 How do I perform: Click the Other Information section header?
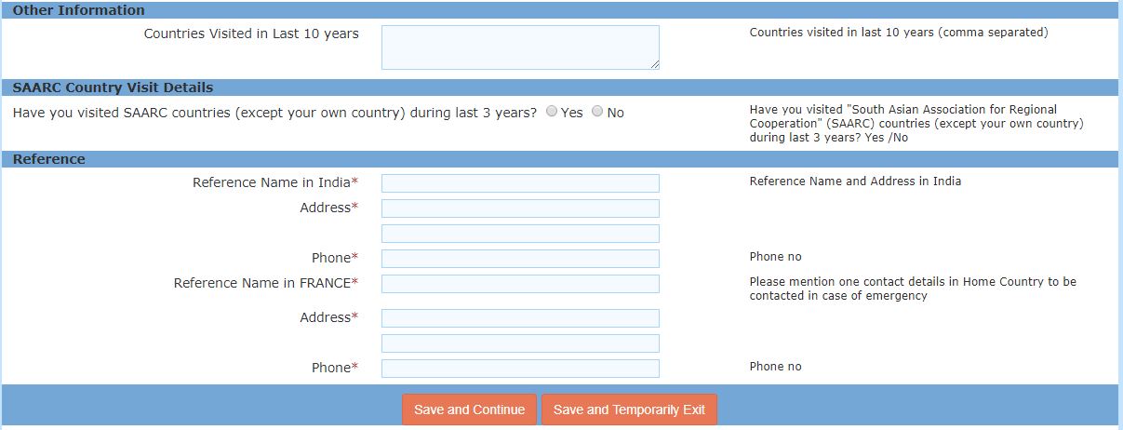tap(79, 10)
